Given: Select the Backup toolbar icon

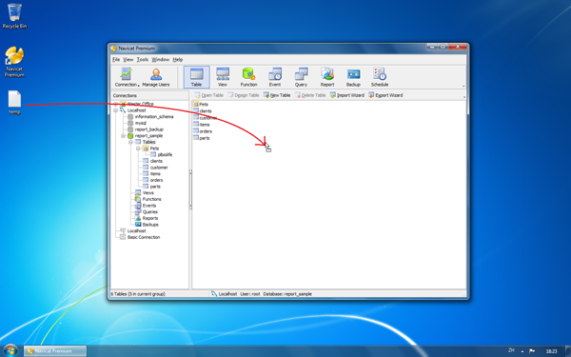Looking at the screenshot, I should [x=353, y=77].
